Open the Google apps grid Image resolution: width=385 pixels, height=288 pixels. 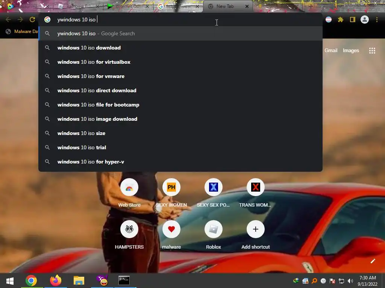pyautogui.click(x=372, y=51)
